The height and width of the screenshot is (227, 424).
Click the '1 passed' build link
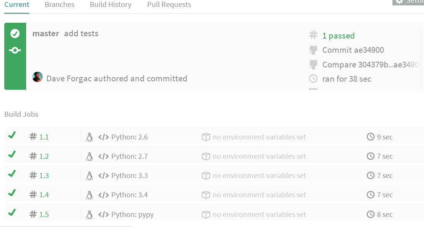[338, 36]
